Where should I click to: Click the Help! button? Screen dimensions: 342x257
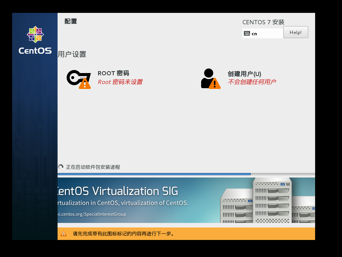[295, 32]
